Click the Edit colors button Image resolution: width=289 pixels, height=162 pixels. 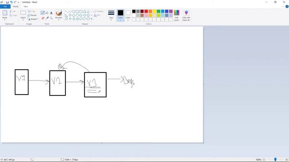(x=177, y=15)
